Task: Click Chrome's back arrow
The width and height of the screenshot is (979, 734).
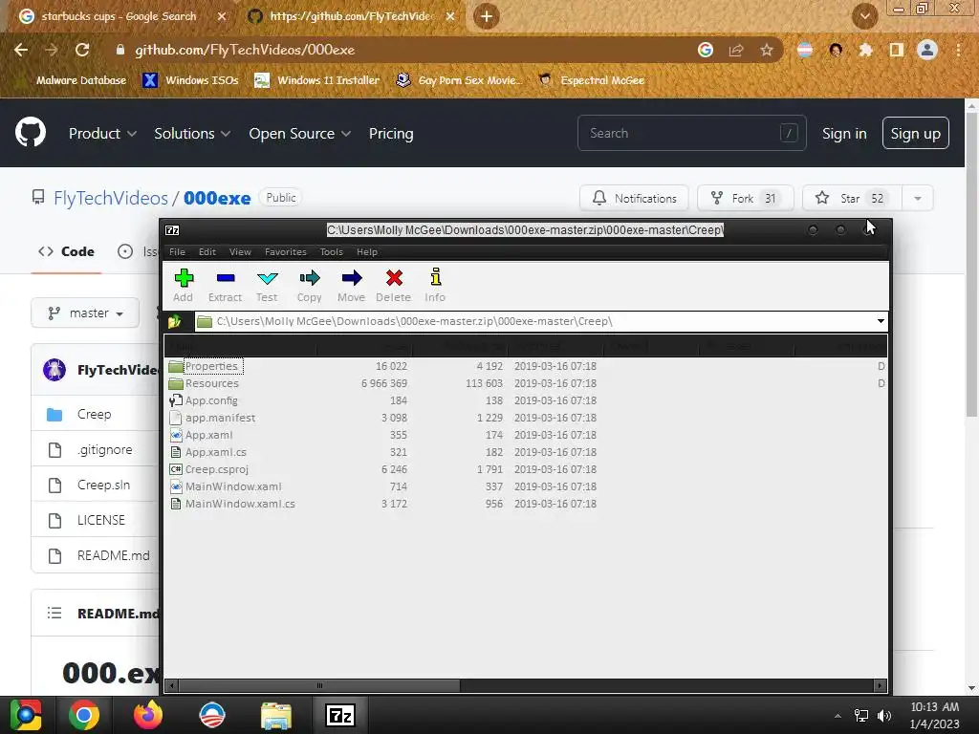Action: coord(21,50)
